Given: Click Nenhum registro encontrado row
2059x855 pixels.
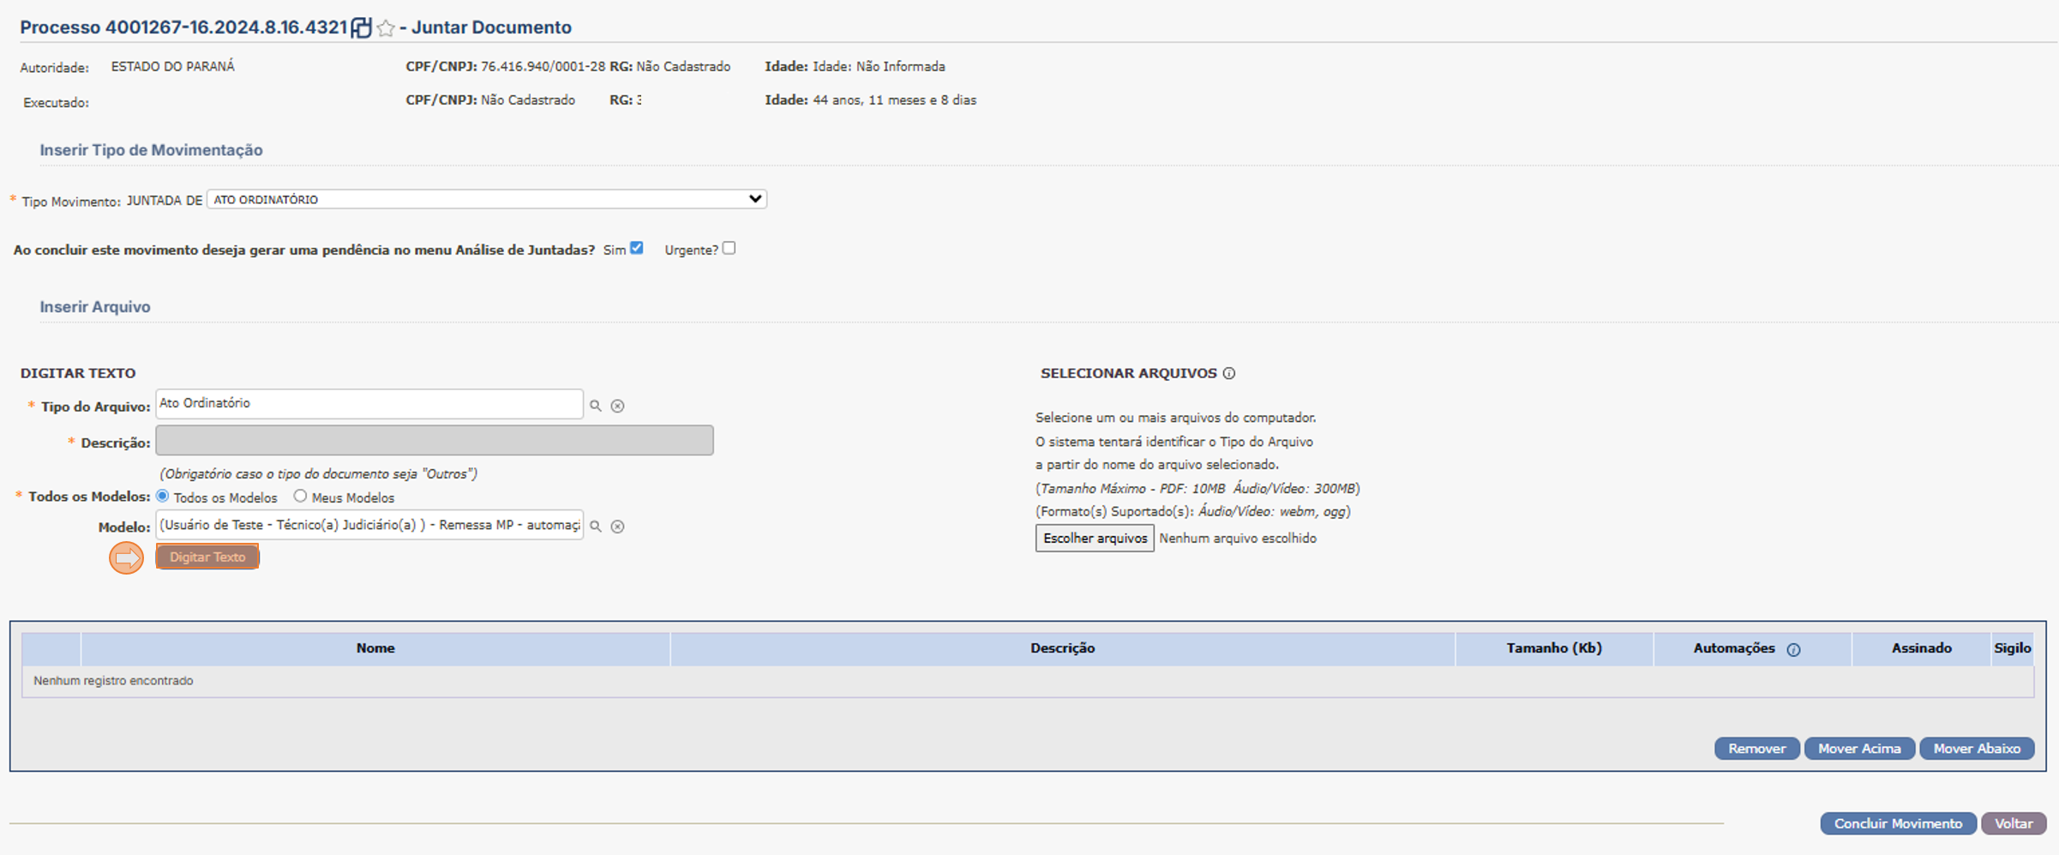Looking at the screenshot, I should coord(1027,681).
